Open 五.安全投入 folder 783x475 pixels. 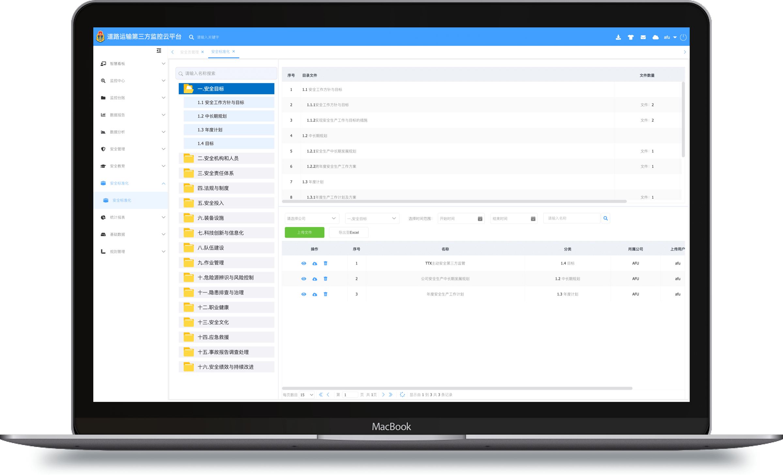tap(226, 203)
